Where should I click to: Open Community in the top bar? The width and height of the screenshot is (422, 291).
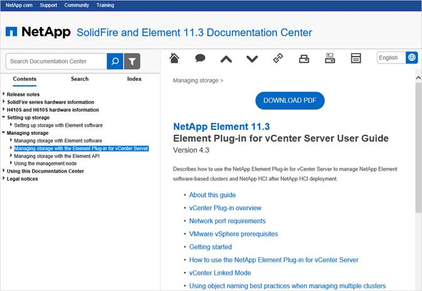tap(76, 5)
